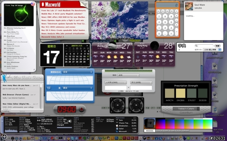Viewport: 227px width, 141px height.
Task: Open Bridge from the Dock
Action: point(132,138)
